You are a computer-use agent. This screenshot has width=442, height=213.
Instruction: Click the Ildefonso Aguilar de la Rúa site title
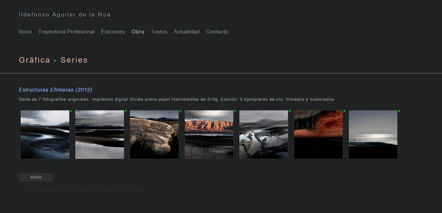(x=65, y=15)
